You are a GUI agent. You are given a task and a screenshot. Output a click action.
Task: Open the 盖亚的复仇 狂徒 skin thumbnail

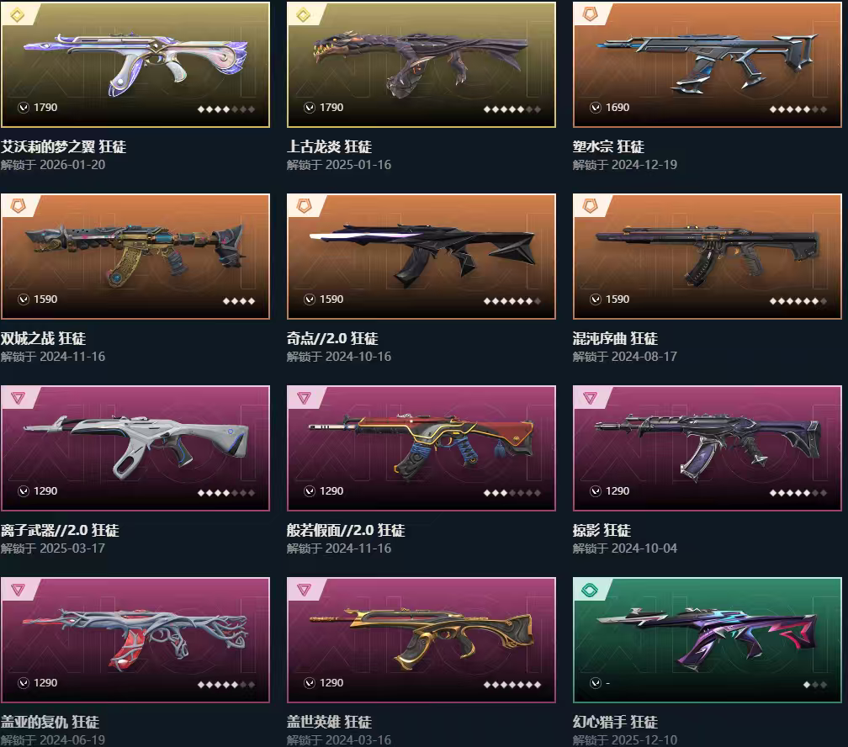[x=135, y=640]
